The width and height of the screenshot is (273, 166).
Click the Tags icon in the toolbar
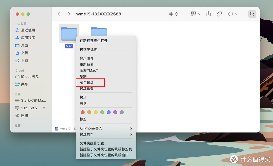(x=219, y=14)
